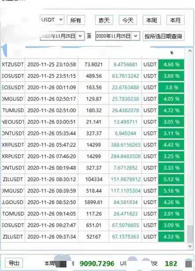Click the 4.05 % green cell
Image resolution: width=195 pixels, height=271 pixels.
point(171,99)
